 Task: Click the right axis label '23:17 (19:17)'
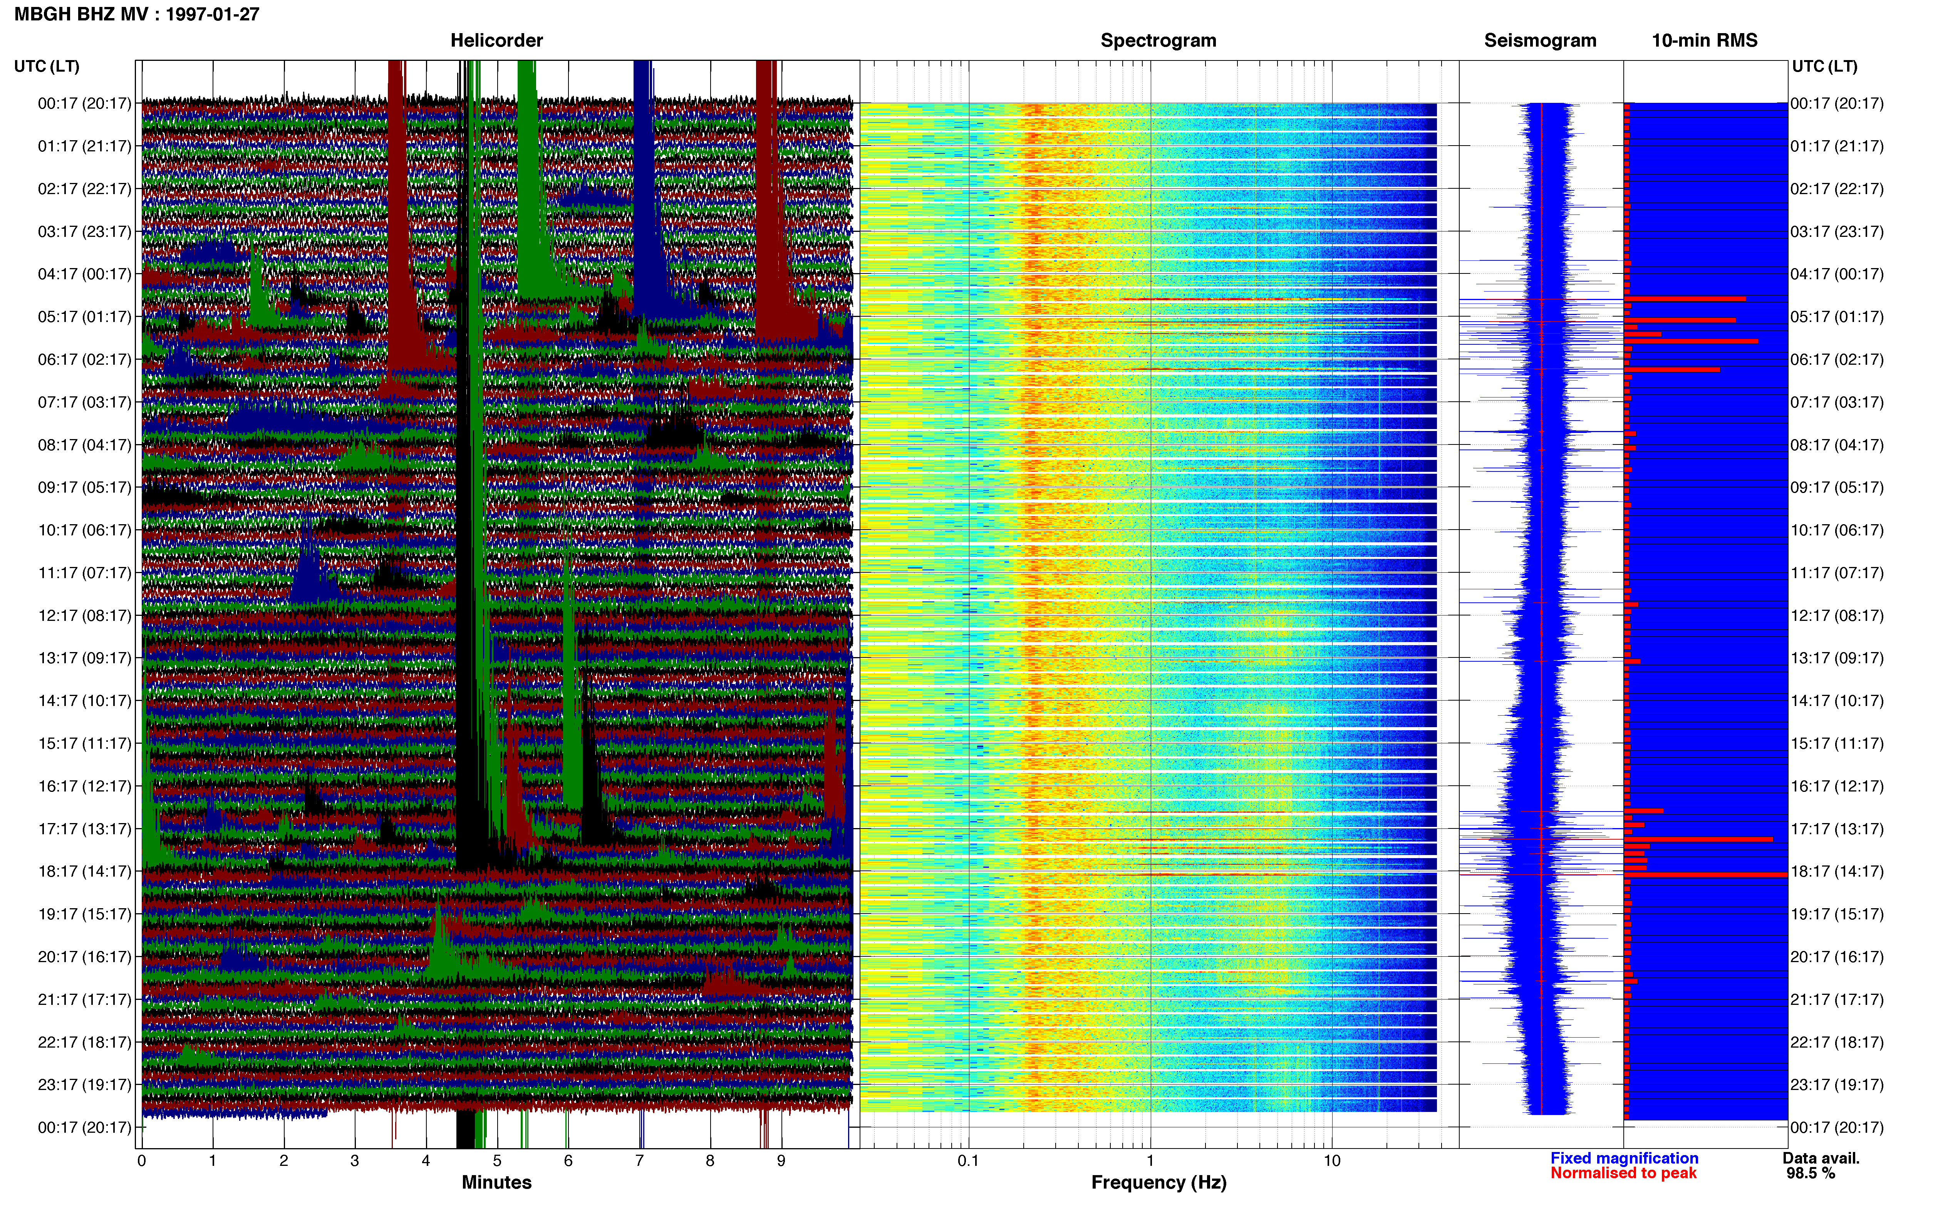tap(1837, 1085)
